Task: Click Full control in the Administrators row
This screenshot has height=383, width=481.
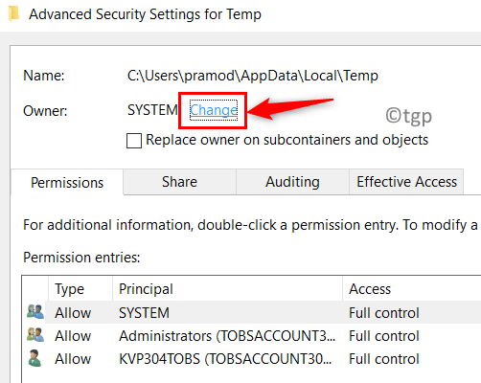Action: [x=384, y=336]
